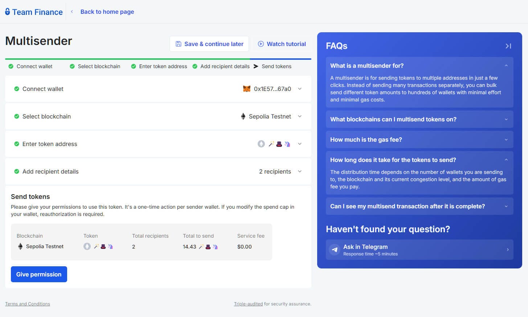Expand 'What blockchains can I multisend tokens on?'
This screenshot has height=317, width=528.
(419, 119)
